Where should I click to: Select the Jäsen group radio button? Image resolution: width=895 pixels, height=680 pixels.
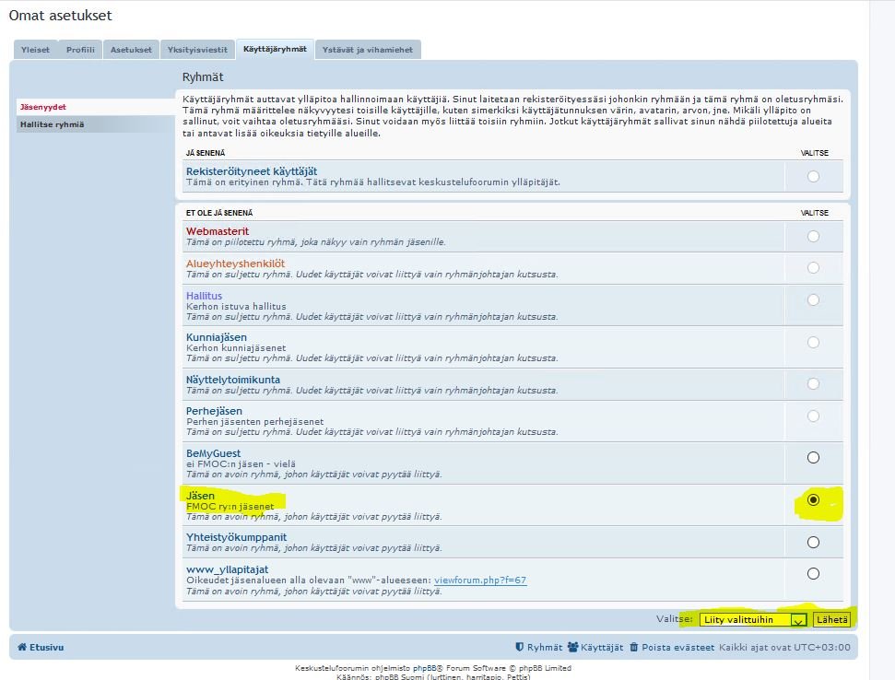click(813, 499)
